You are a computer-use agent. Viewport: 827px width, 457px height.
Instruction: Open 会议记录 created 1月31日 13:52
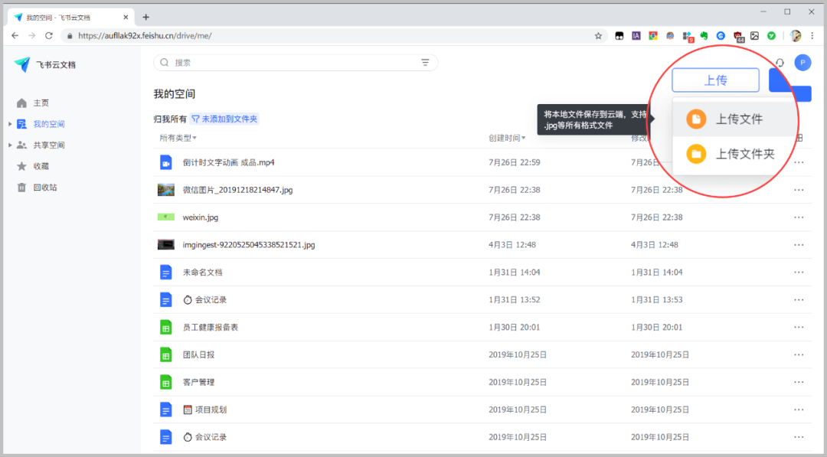204,300
